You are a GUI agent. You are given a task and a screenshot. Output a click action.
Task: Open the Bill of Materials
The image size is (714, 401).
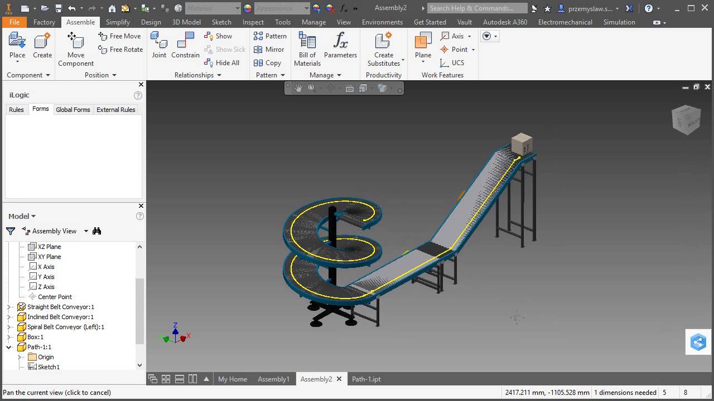pos(307,49)
